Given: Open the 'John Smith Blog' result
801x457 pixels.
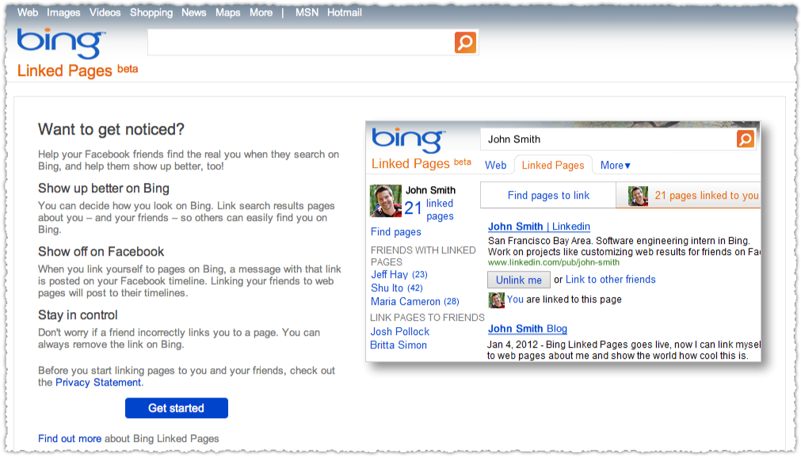Looking at the screenshot, I should click(528, 329).
